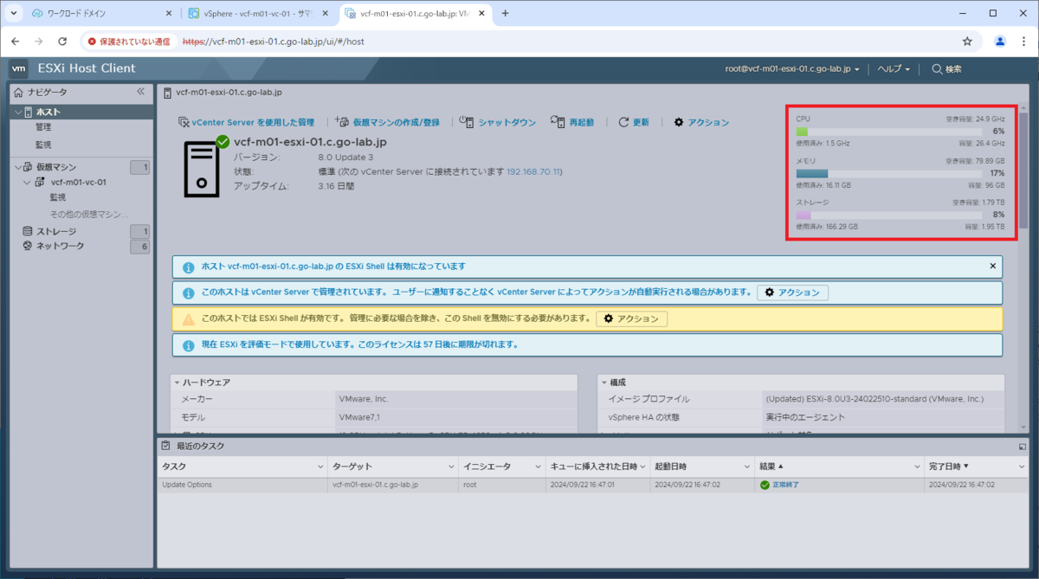1039x579 pixels.
Task: Select the vcf-m01-vc-01 virtual machine
Action: [x=79, y=183]
